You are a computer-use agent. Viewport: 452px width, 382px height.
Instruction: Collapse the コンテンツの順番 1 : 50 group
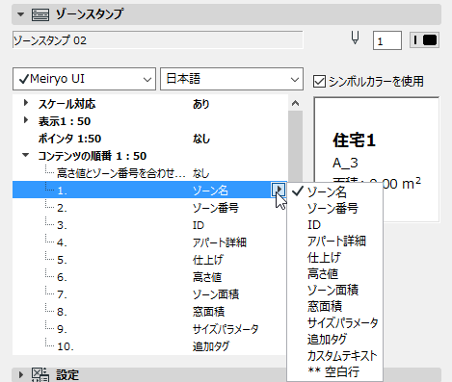(x=26, y=155)
